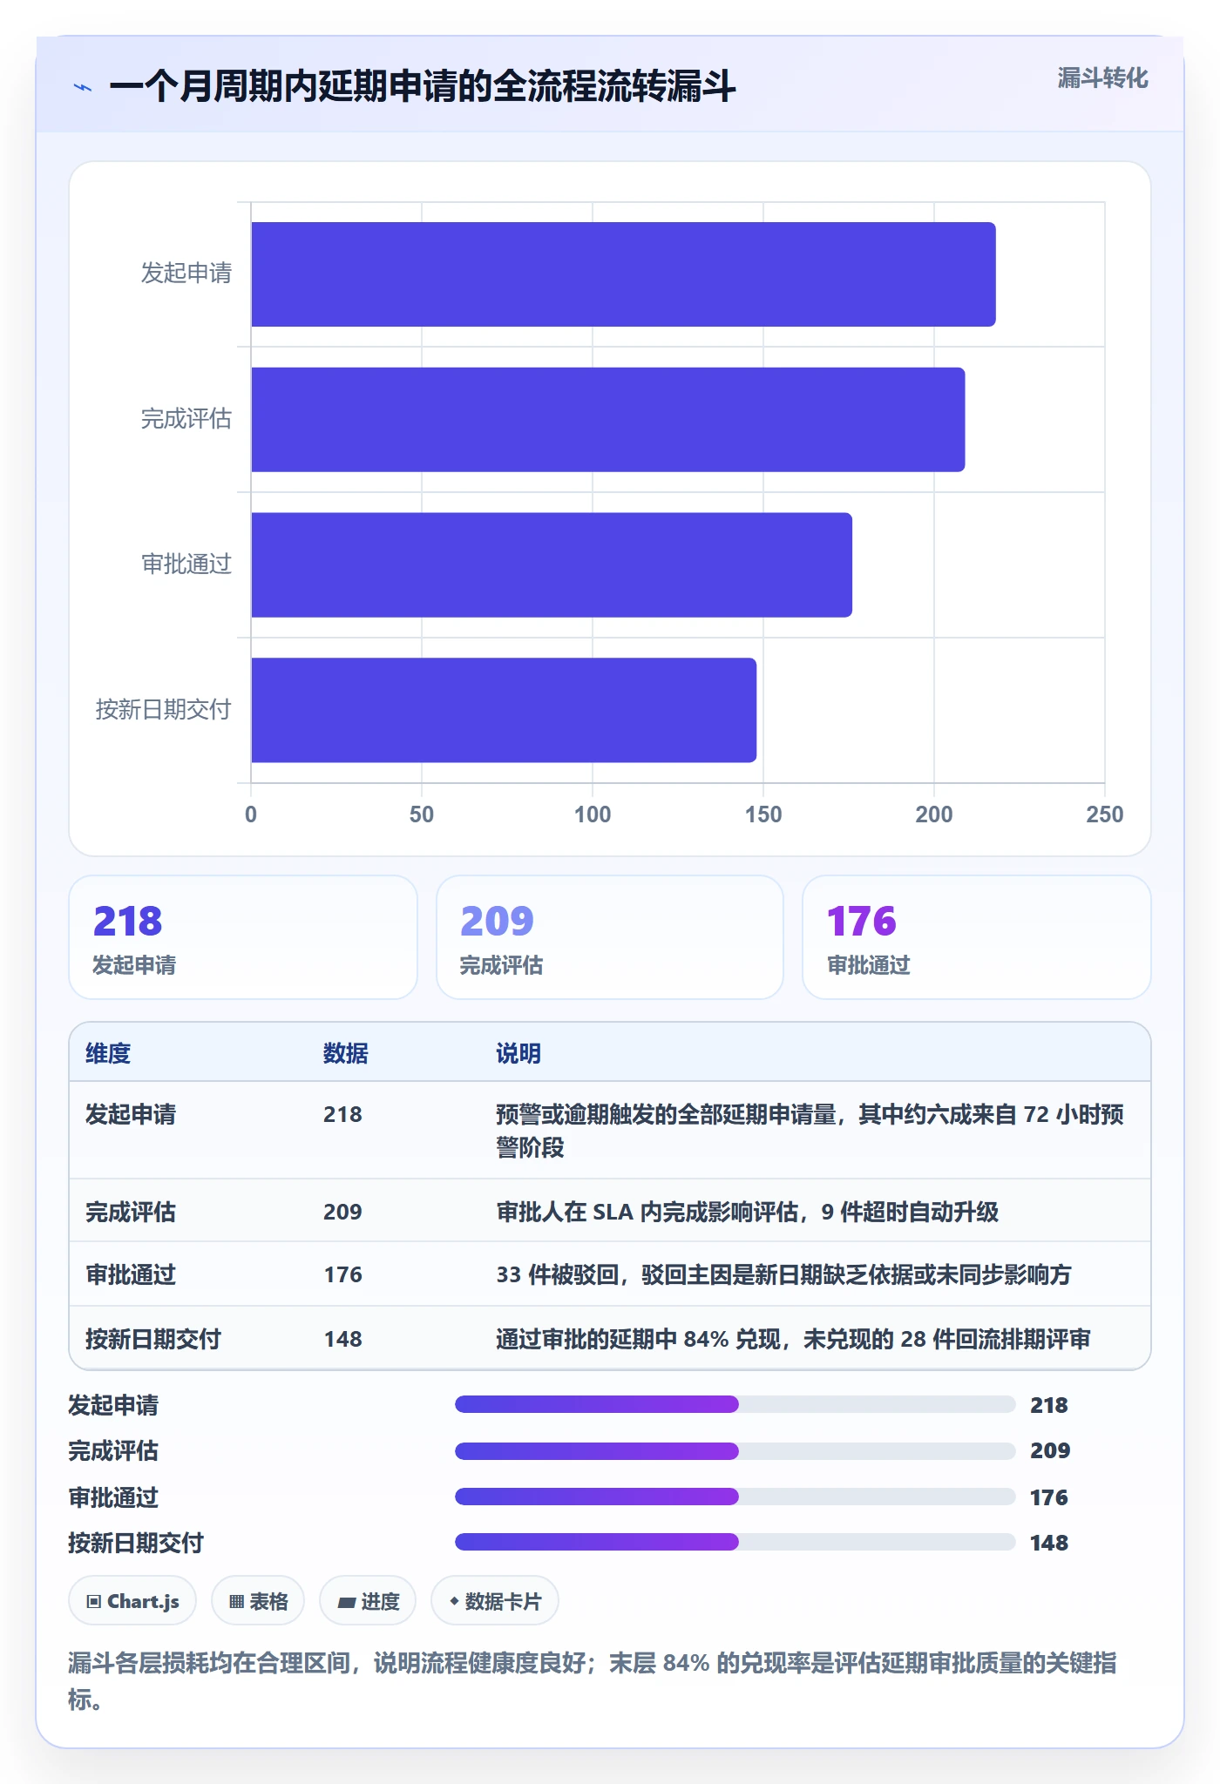This screenshot has width=1220, height=1784.
Task: Click the 33 件被驳回 description cell
Action: (783, 1274)
